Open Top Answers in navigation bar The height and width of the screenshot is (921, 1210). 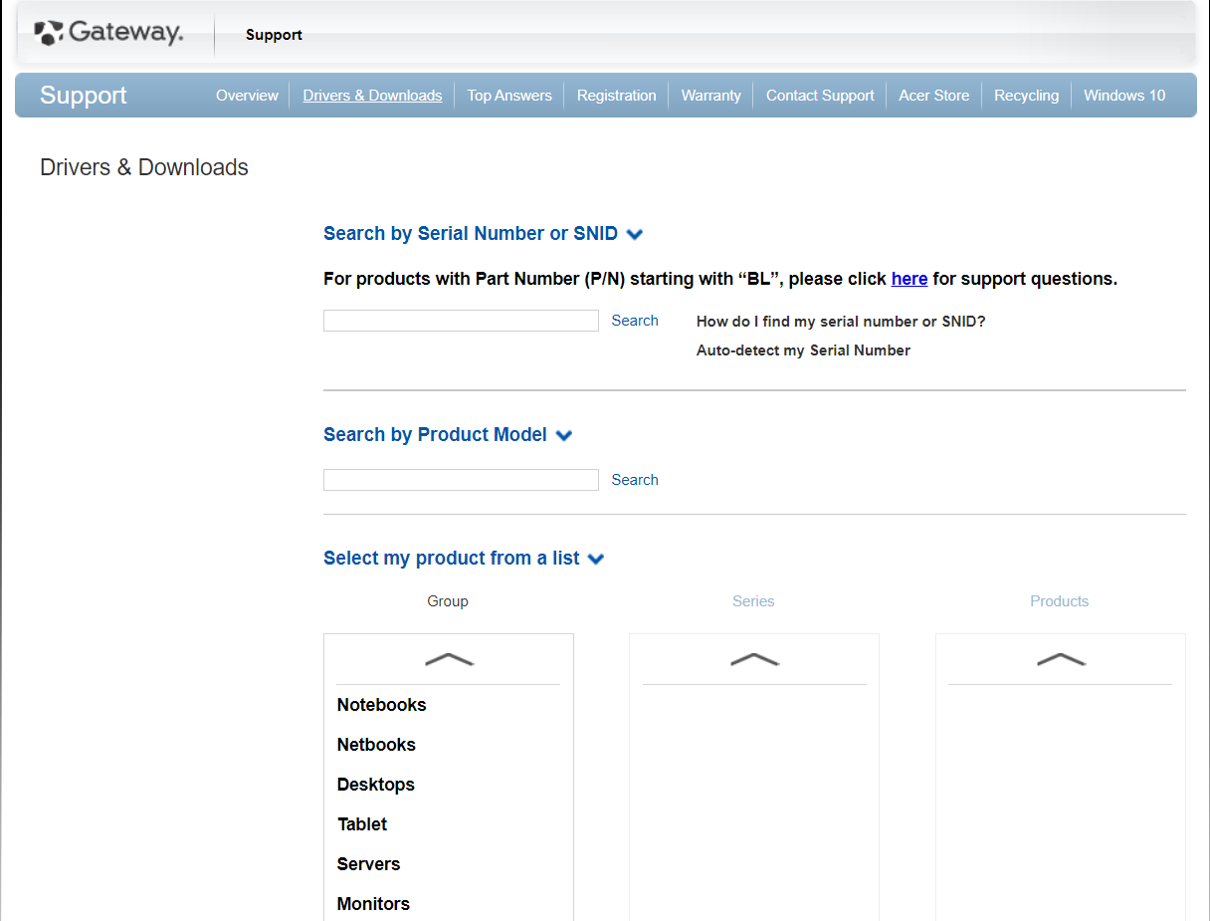click(509, 96)
